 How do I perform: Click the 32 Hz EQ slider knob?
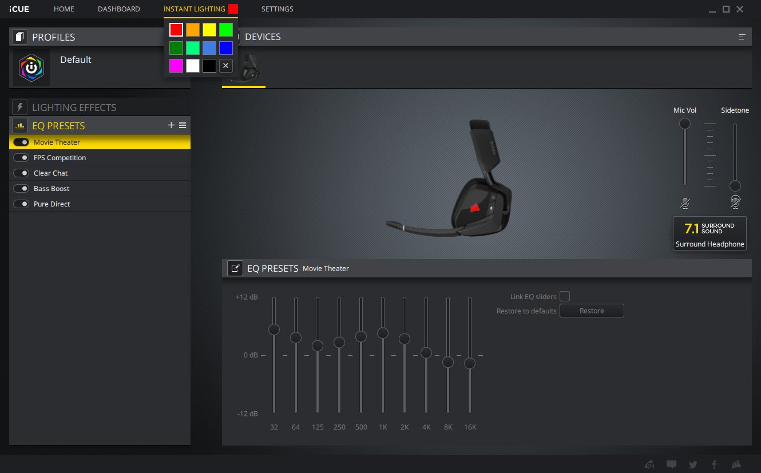274,329
